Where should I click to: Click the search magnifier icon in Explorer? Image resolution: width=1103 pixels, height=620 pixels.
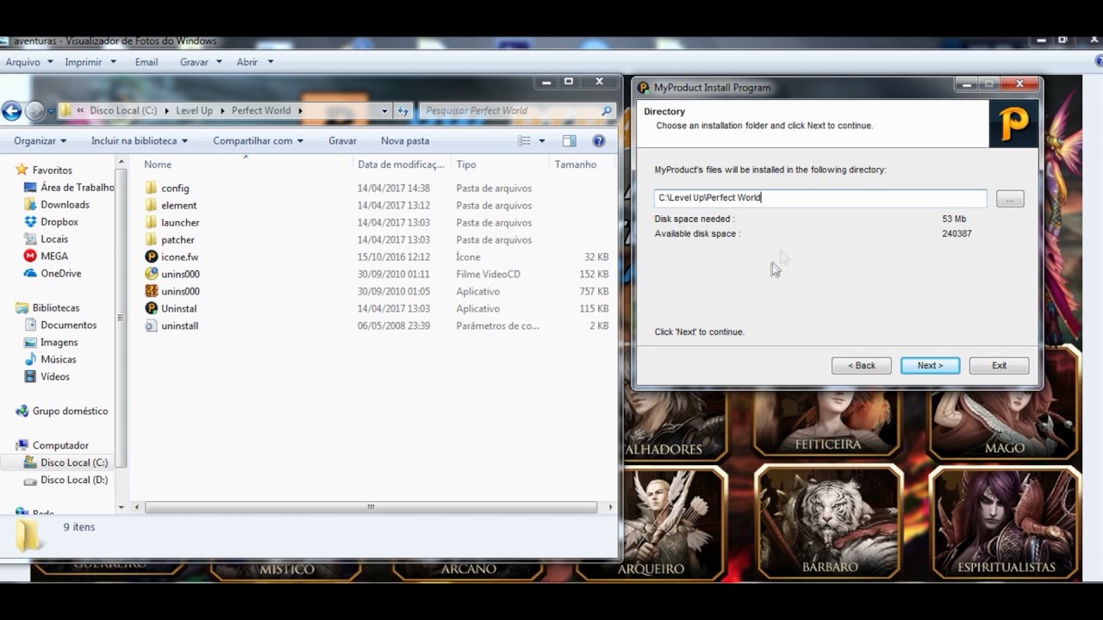click(607, 110)
